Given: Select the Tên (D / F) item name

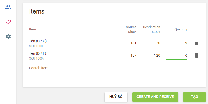Looking at the screenshot, I should (38, 53).
